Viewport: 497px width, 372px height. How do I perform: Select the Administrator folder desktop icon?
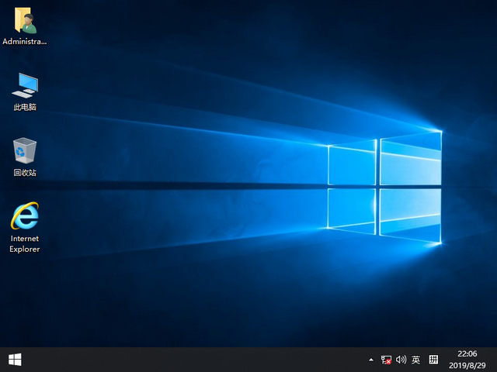(25, 20)
